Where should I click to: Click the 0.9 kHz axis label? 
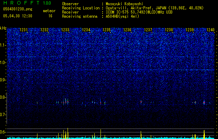[x=3, y=80]
